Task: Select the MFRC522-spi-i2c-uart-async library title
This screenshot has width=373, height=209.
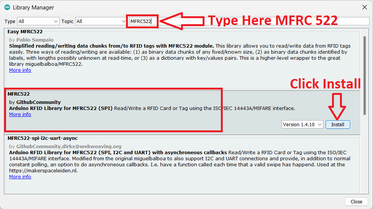Action: tap(42, 138)
